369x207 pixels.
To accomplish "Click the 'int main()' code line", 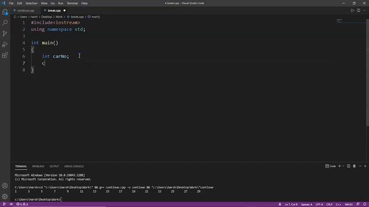I will pos(44,43).
